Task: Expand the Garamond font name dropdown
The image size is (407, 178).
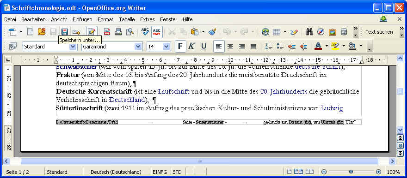Action: (x=138, y=47)
